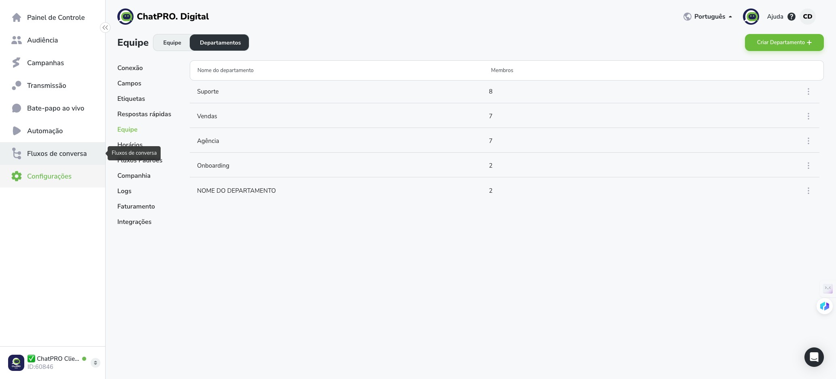Click the Bate-papo ao vivo chat bubble icon

[17, 108]
